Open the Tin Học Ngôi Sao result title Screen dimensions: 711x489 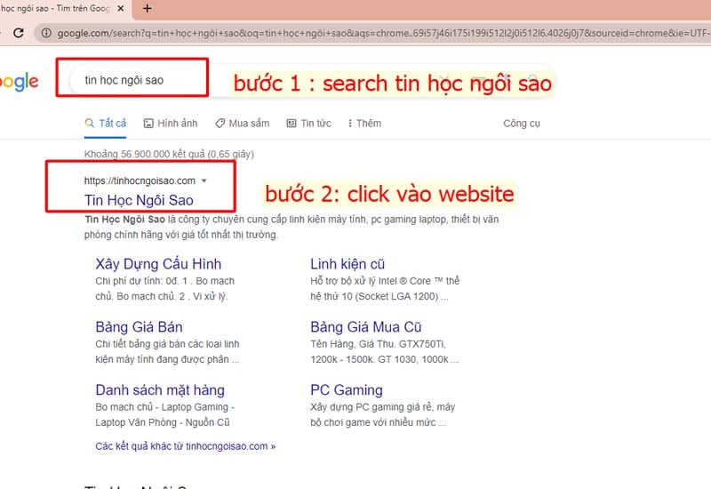(139, 200)
